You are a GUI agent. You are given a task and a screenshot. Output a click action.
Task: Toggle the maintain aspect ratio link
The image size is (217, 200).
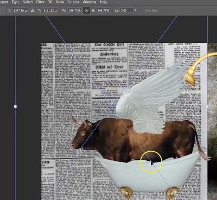click(86, 10)
